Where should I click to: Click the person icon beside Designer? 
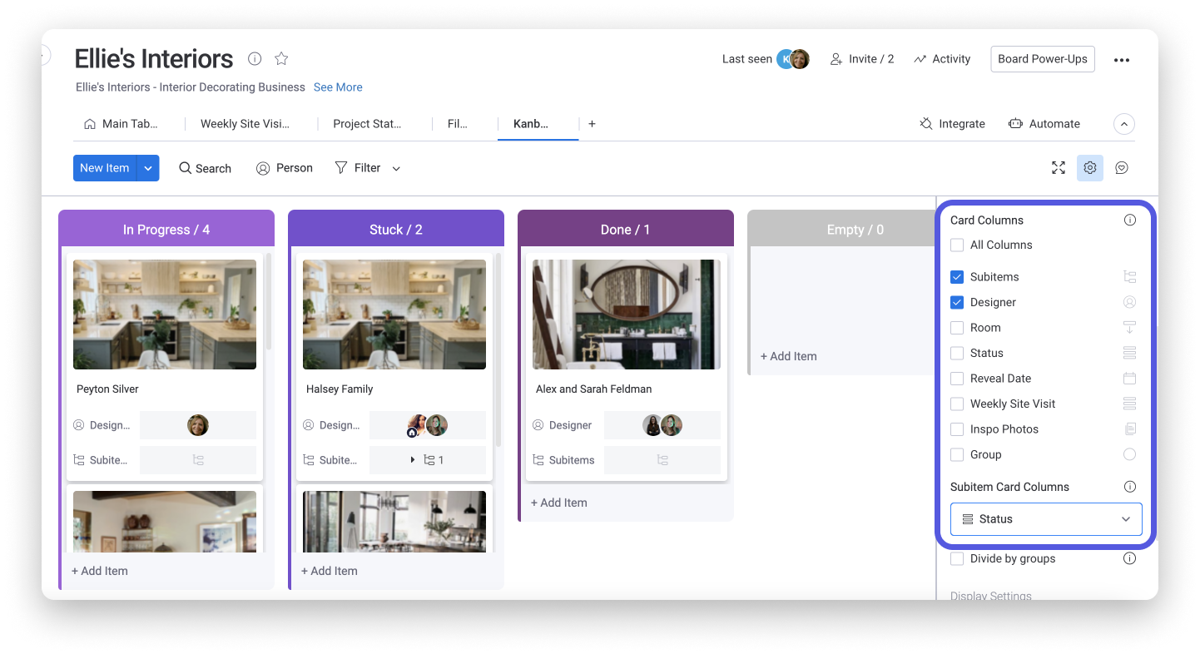1129,301
